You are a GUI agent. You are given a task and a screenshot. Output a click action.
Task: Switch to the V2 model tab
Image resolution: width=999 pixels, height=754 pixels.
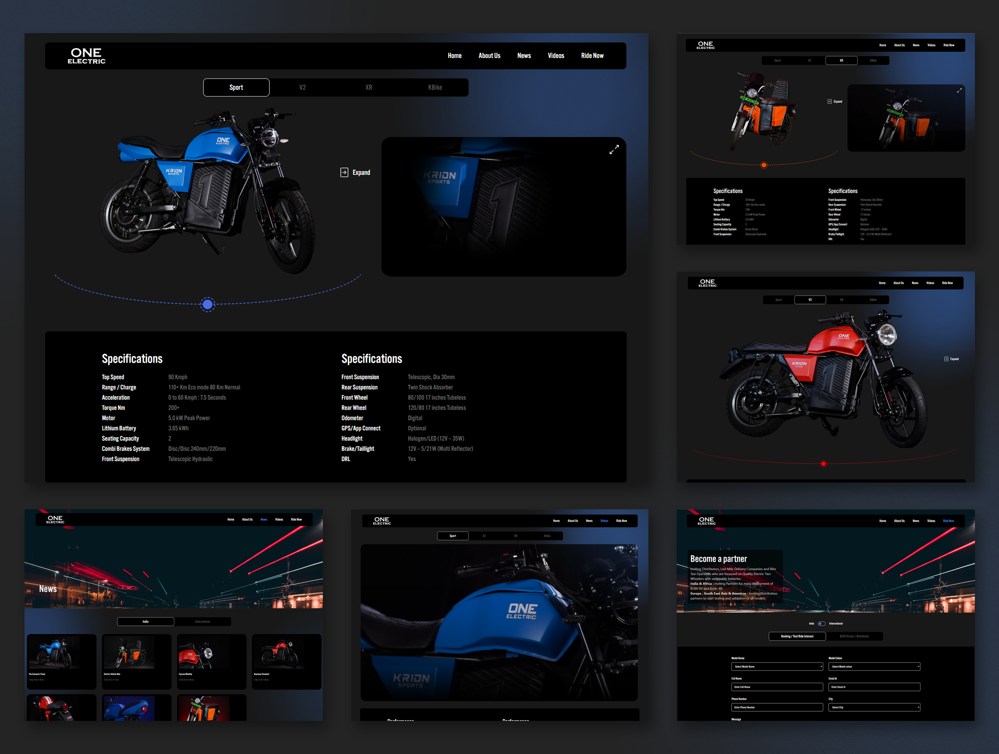pos(302,88)
